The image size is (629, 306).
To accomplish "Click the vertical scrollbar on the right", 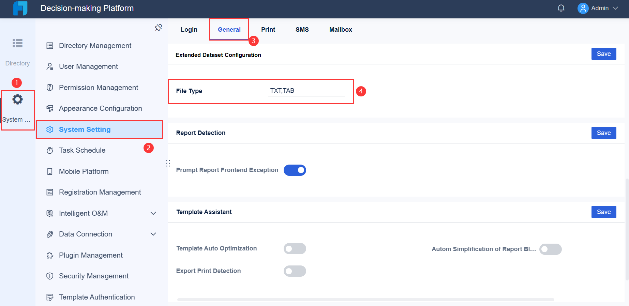I will (627, 229).
